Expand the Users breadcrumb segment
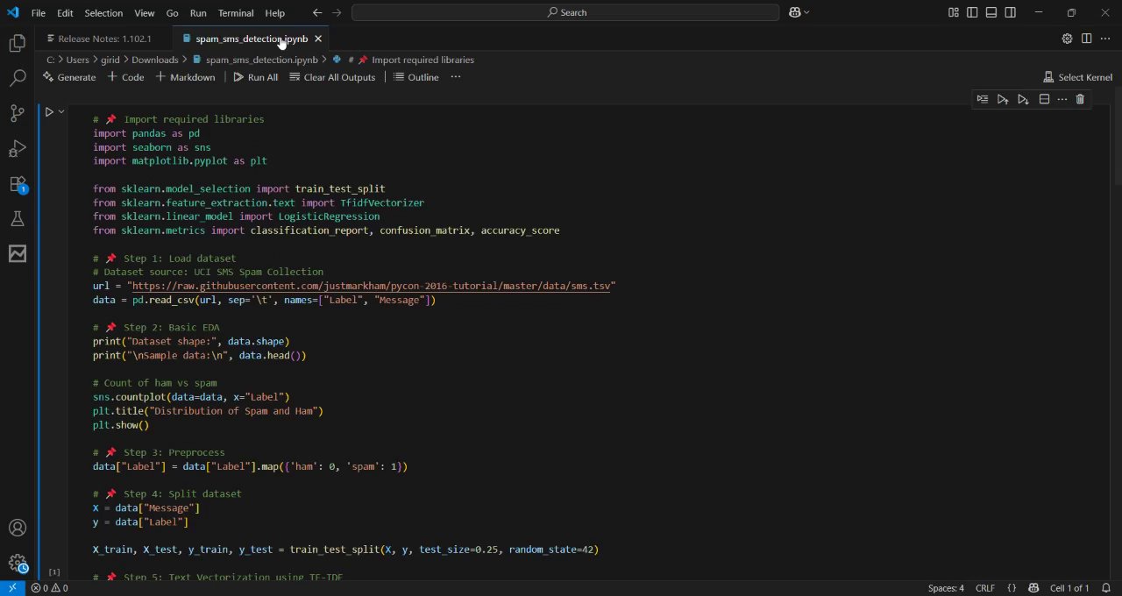 point(77,60)
